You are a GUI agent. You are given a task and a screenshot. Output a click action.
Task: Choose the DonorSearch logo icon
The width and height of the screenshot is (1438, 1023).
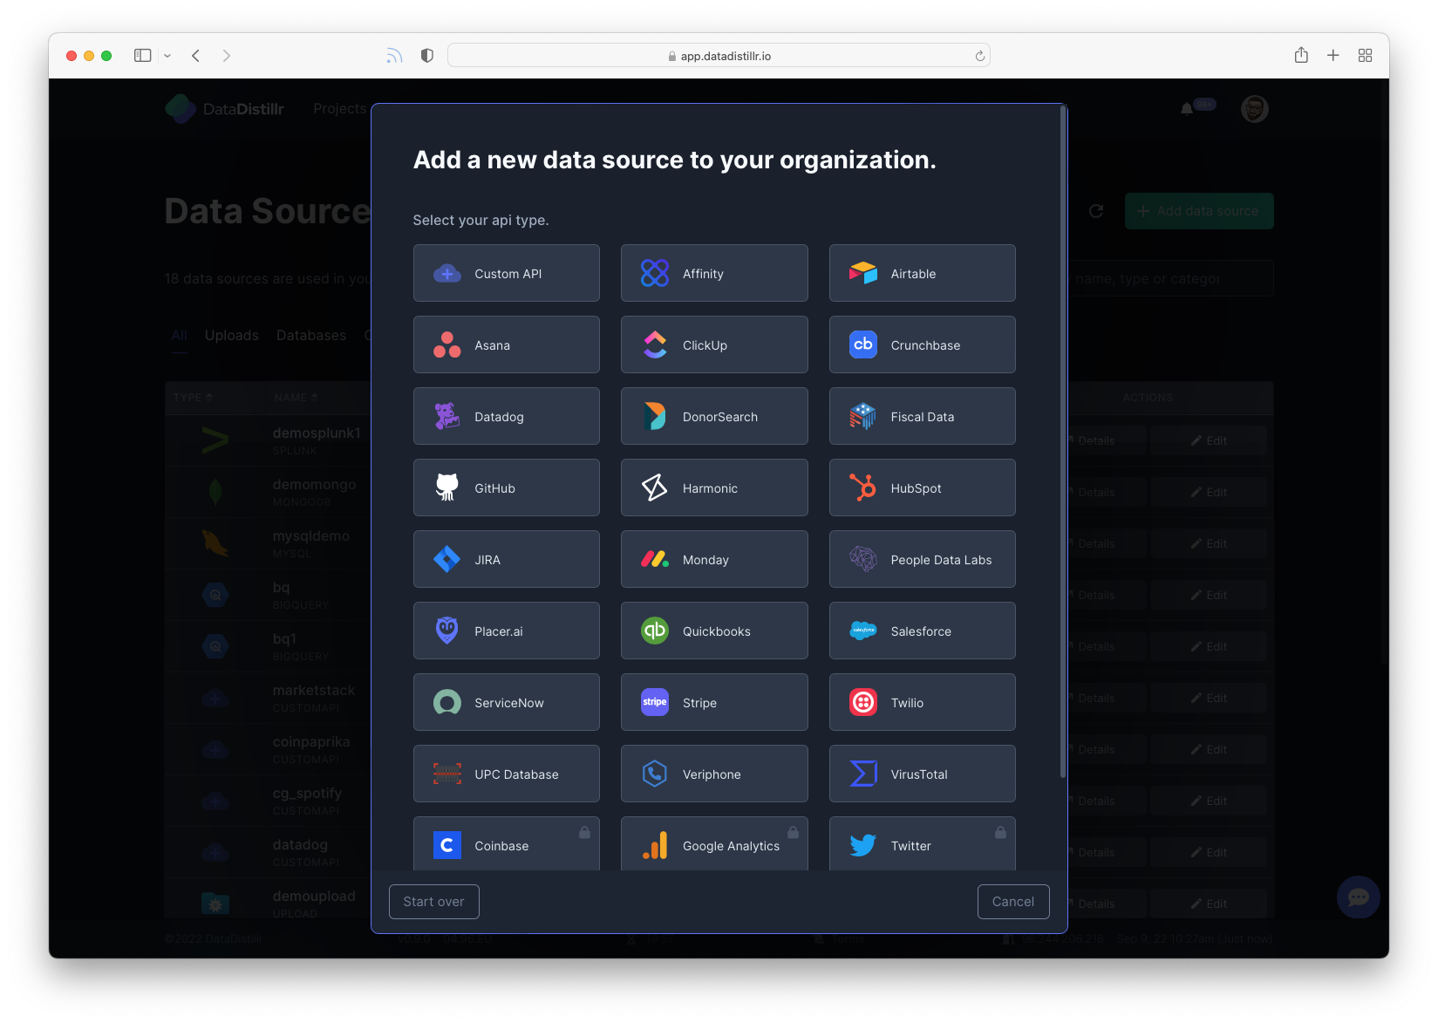(655, 417)
